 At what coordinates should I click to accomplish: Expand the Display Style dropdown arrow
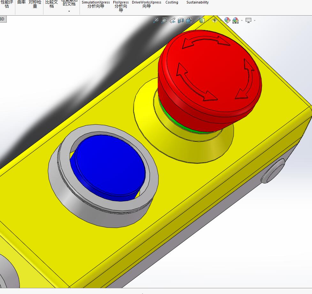208,20
